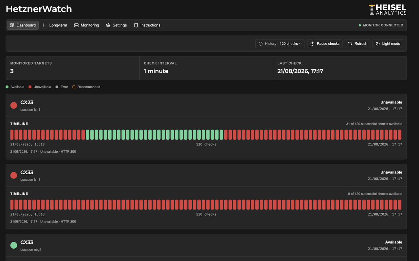Refresh the dashboard data
Viewport: 419px width, 261px height.
tap(357, 44)
